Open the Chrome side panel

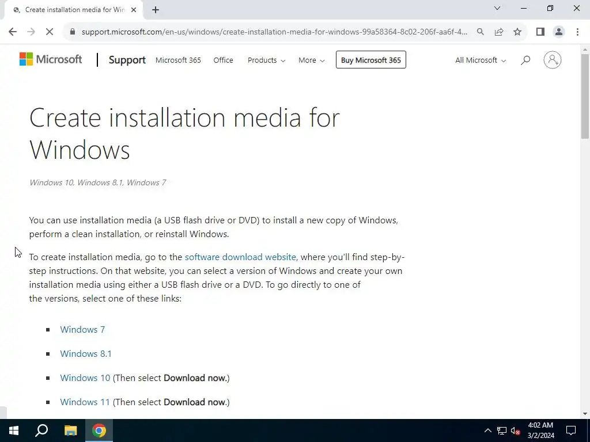click(540, 32)
